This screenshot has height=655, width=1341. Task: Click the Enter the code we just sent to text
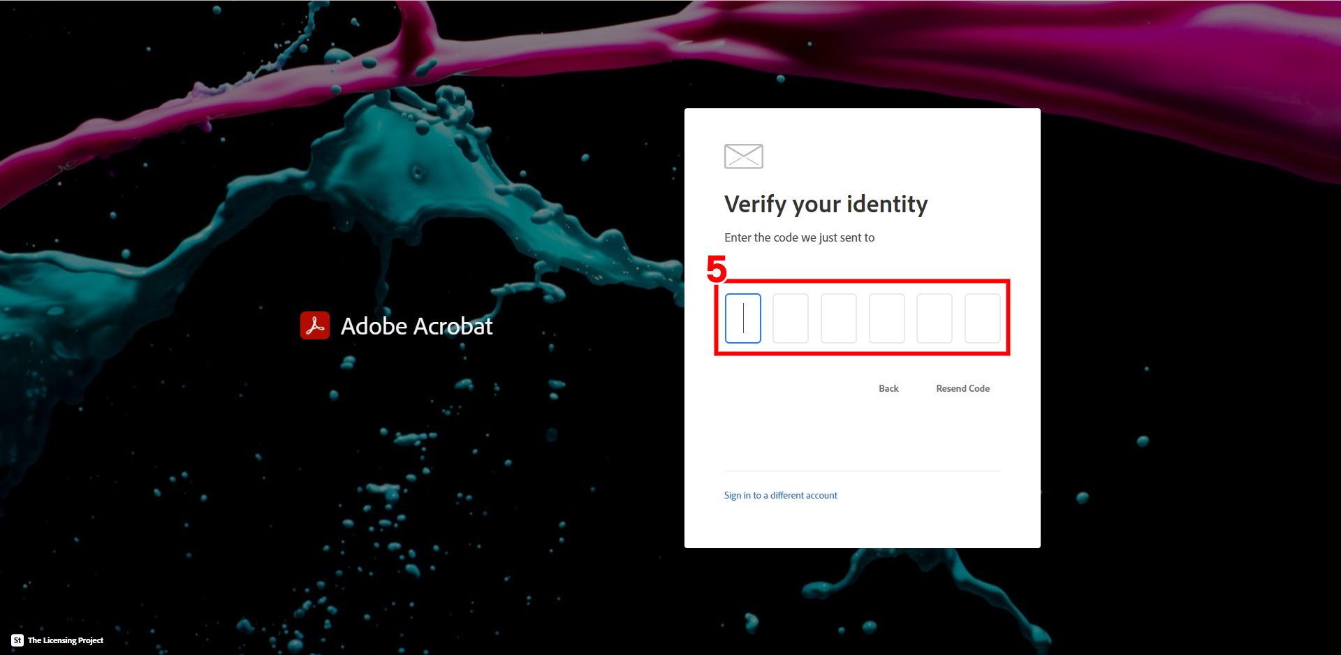click(799, 237)
